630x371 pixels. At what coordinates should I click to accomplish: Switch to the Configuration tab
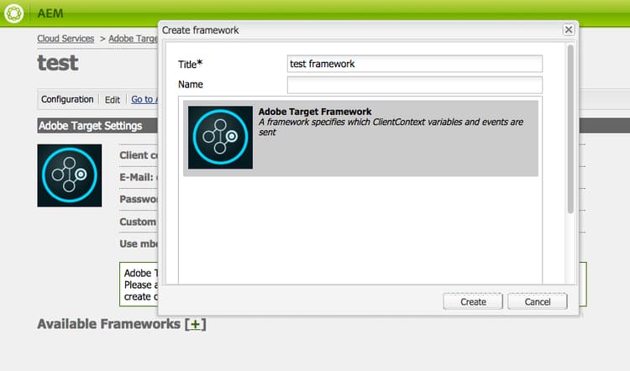click(67, 99)
